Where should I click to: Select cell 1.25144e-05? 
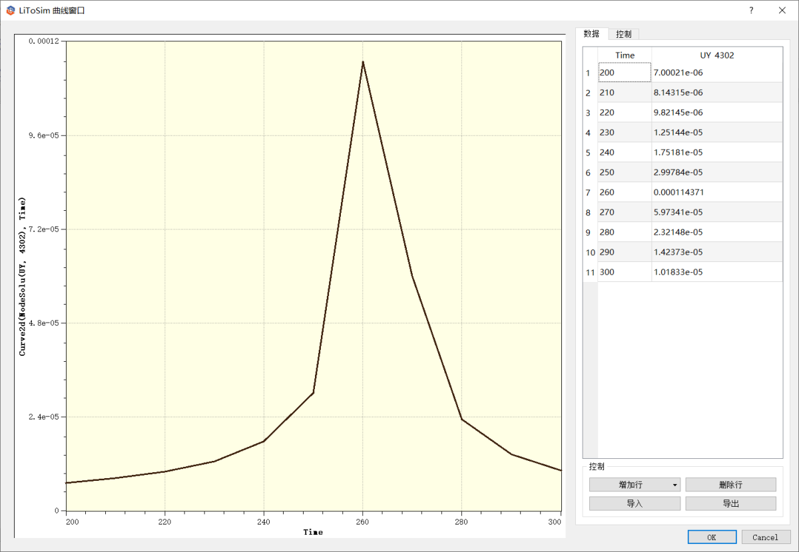point(716,132)
